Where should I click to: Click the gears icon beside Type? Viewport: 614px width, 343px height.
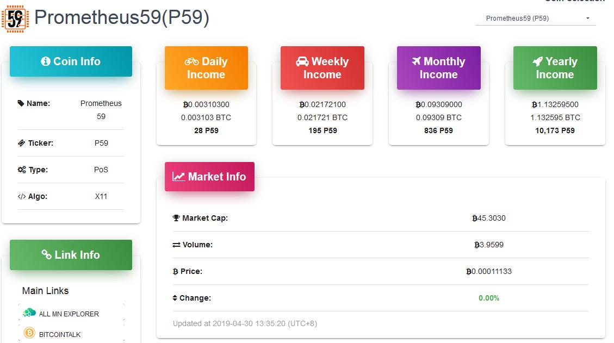point(22,170)
